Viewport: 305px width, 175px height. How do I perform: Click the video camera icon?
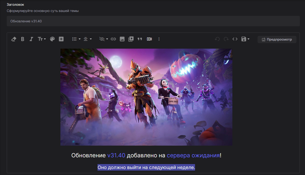click(x=149, y=39)
